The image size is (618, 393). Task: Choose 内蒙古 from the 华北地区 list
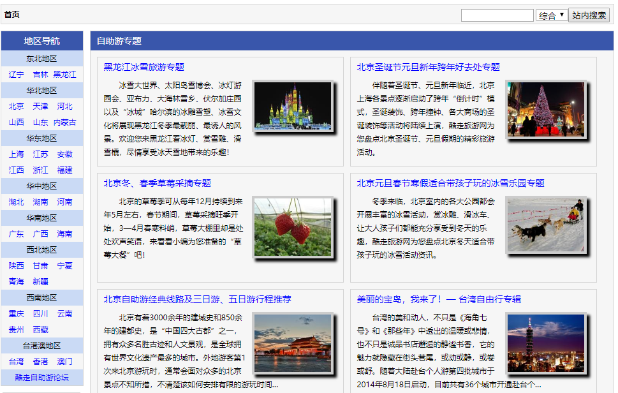coord(64,122)
